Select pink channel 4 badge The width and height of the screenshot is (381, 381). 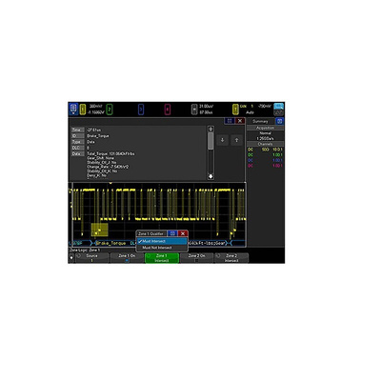168,110
